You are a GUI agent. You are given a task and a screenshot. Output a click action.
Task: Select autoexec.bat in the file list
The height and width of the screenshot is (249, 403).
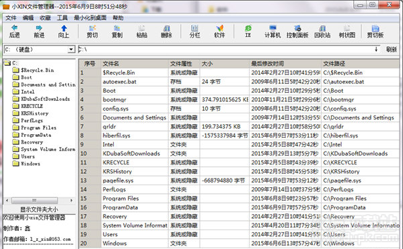coord(120,82)
